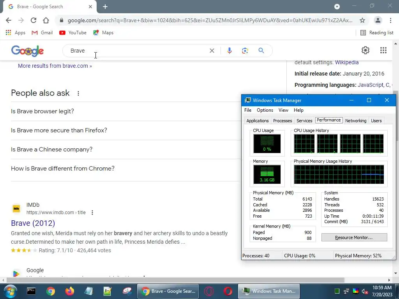Expand 'Is Brave more secure than Firefox?'
The height and width of the screenshot is (299, 399).
[x=125, y=130]
